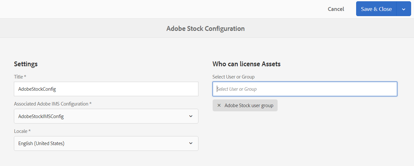Click the chevron in the IMS Configuration field
Screen dimensions: 414x166
pyautogui.click(x=191, y=116)
